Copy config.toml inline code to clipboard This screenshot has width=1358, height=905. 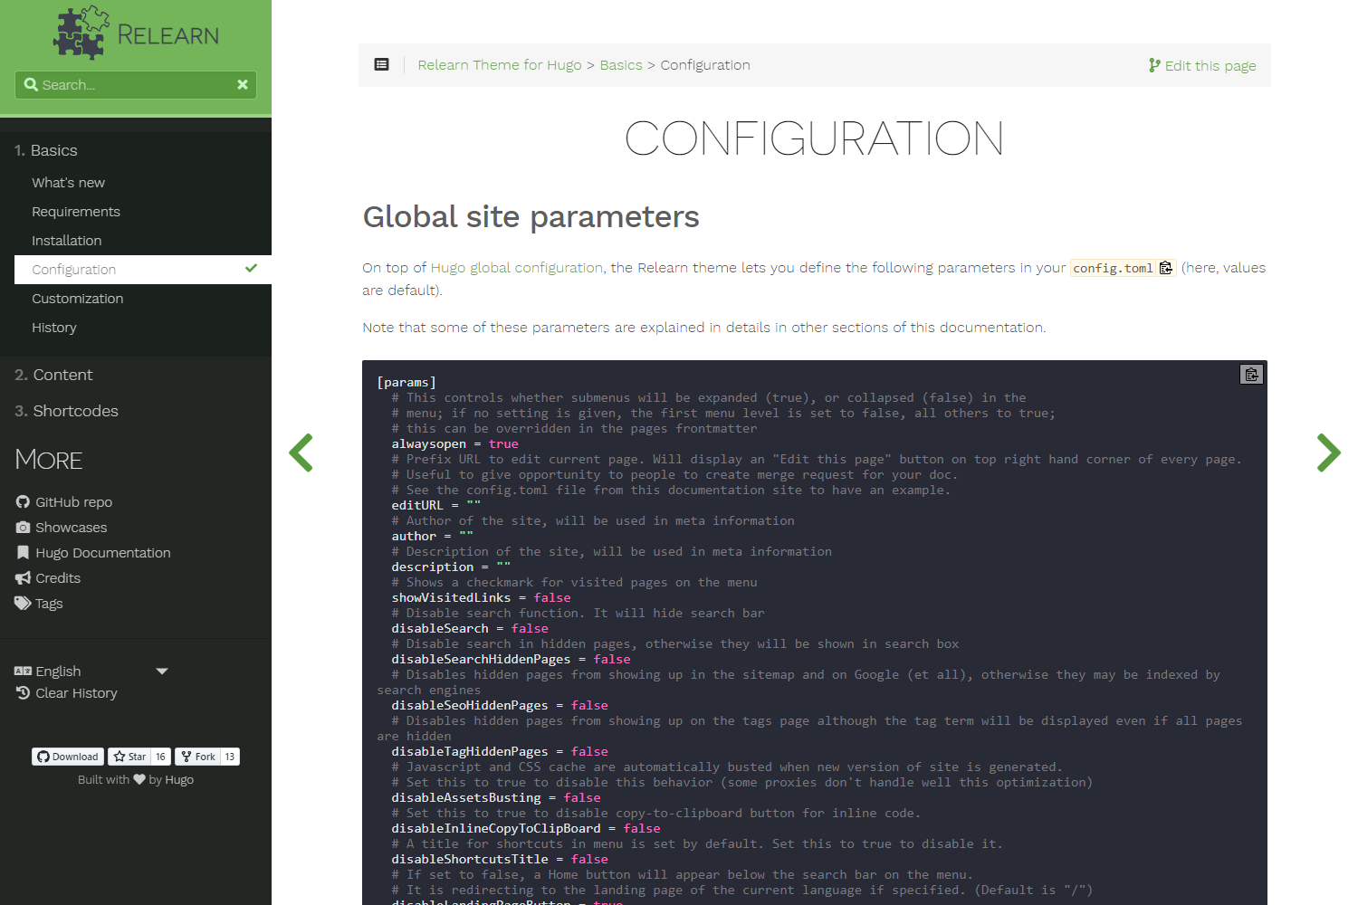[x=1166, y=268]
